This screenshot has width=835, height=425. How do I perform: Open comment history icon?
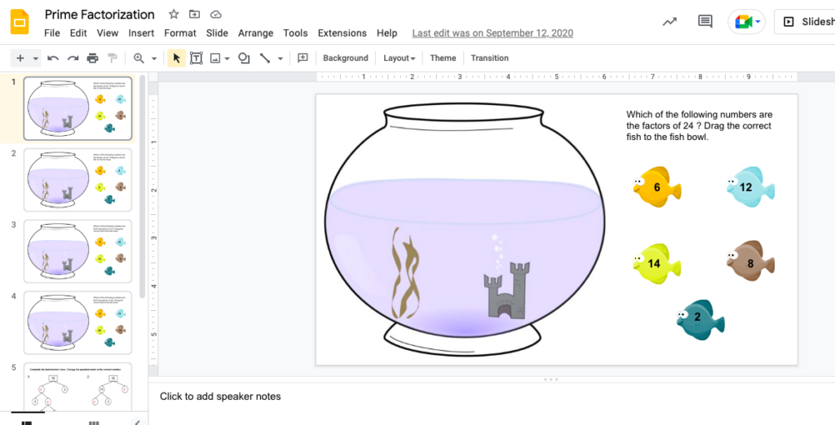[705, 22]
